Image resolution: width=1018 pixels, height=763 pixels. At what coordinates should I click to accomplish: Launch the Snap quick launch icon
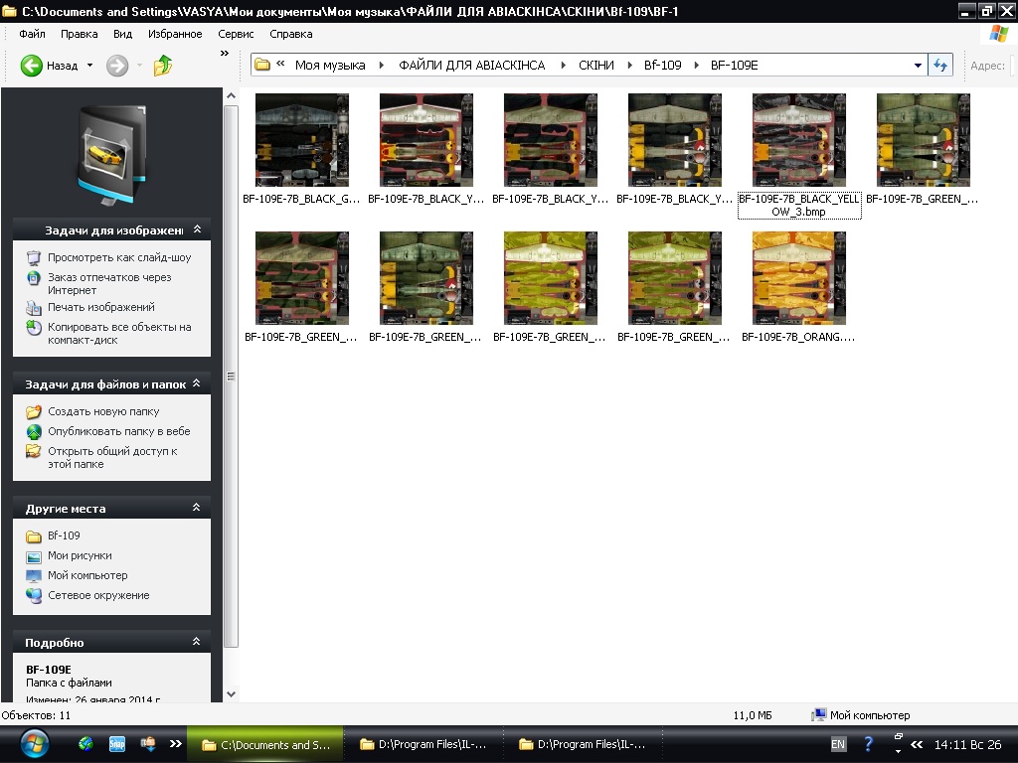117,744
